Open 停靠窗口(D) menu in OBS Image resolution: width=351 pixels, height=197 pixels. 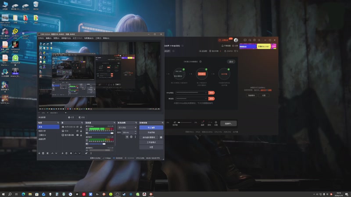point(66,38)
